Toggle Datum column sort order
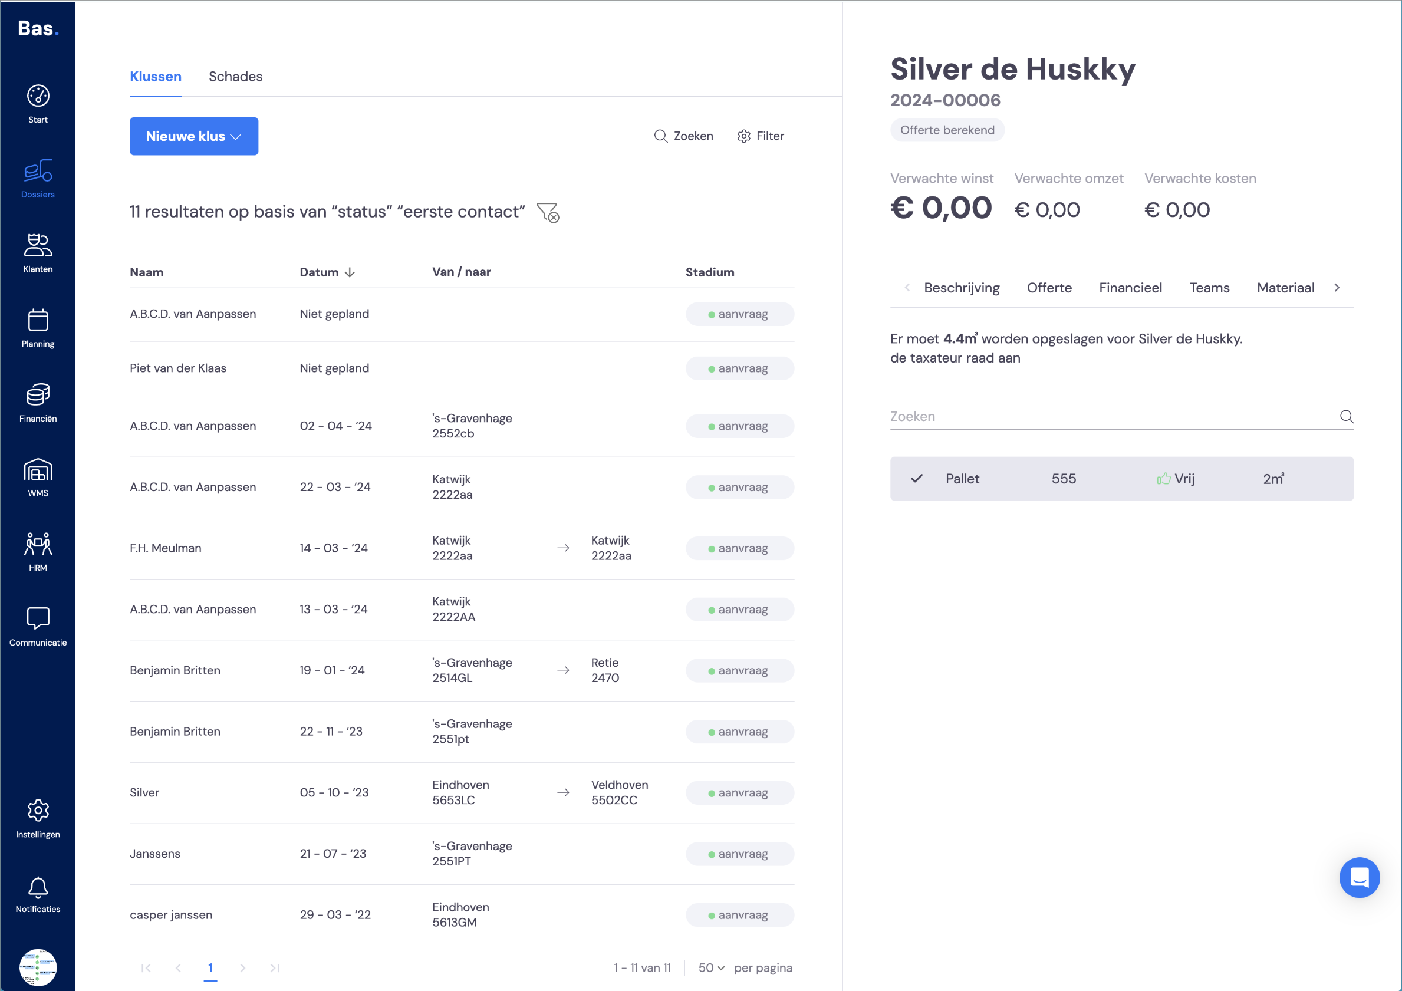The image size is (1402, 991). pyautogui.click(x=349, y=272)
